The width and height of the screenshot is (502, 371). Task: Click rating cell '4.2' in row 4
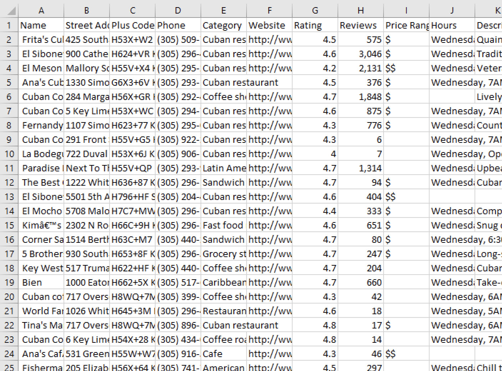click(315, 68)
